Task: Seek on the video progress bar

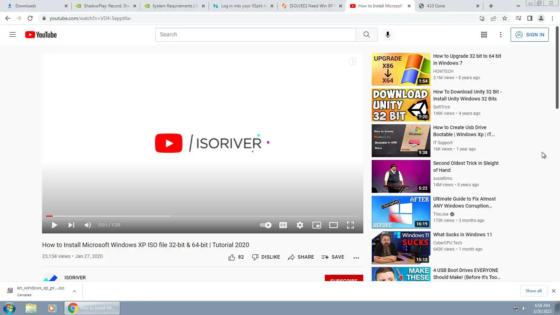Action: pyautogui.click(x=203, y=216)
